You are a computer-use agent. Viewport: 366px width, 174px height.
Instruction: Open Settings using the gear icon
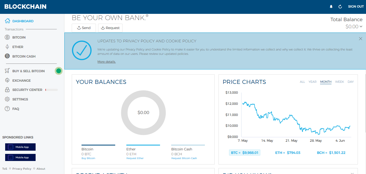(x=7, y=99)
